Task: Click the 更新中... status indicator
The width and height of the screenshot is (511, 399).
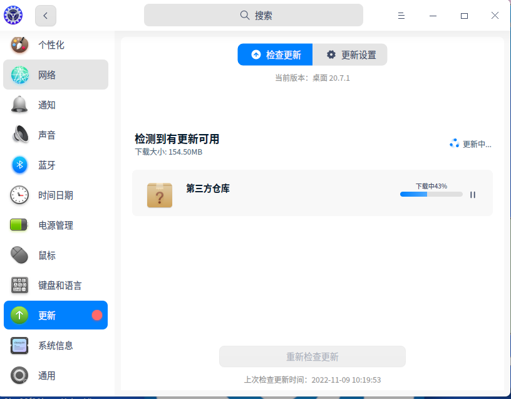Action: coord(470,143)
